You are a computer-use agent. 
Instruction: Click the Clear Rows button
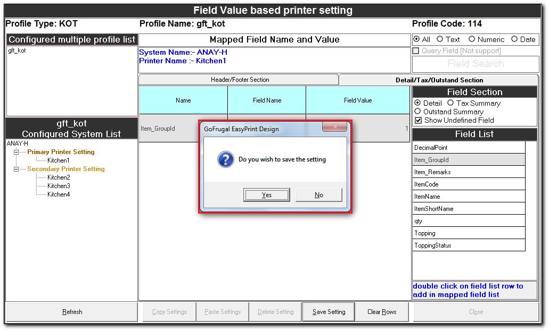[382, 312]
